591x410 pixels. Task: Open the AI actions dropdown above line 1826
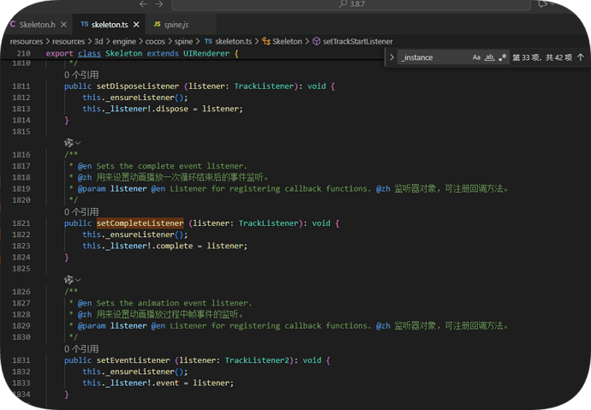(x=72, y=280)
